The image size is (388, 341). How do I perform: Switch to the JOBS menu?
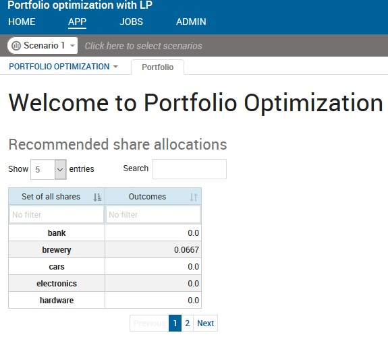[x=131, y=22]
